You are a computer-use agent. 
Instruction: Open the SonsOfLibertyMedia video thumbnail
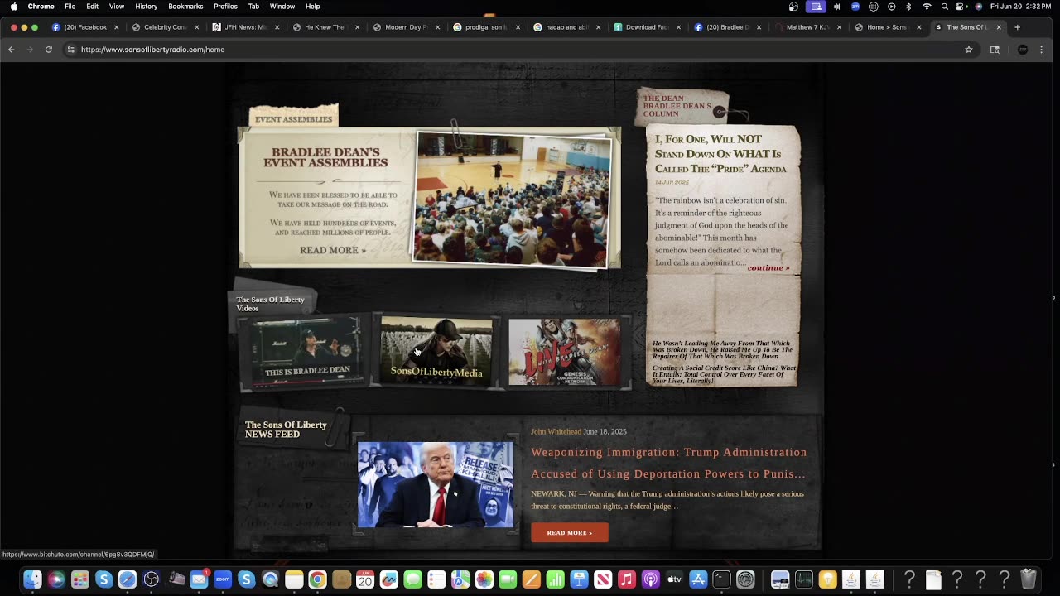436,352
